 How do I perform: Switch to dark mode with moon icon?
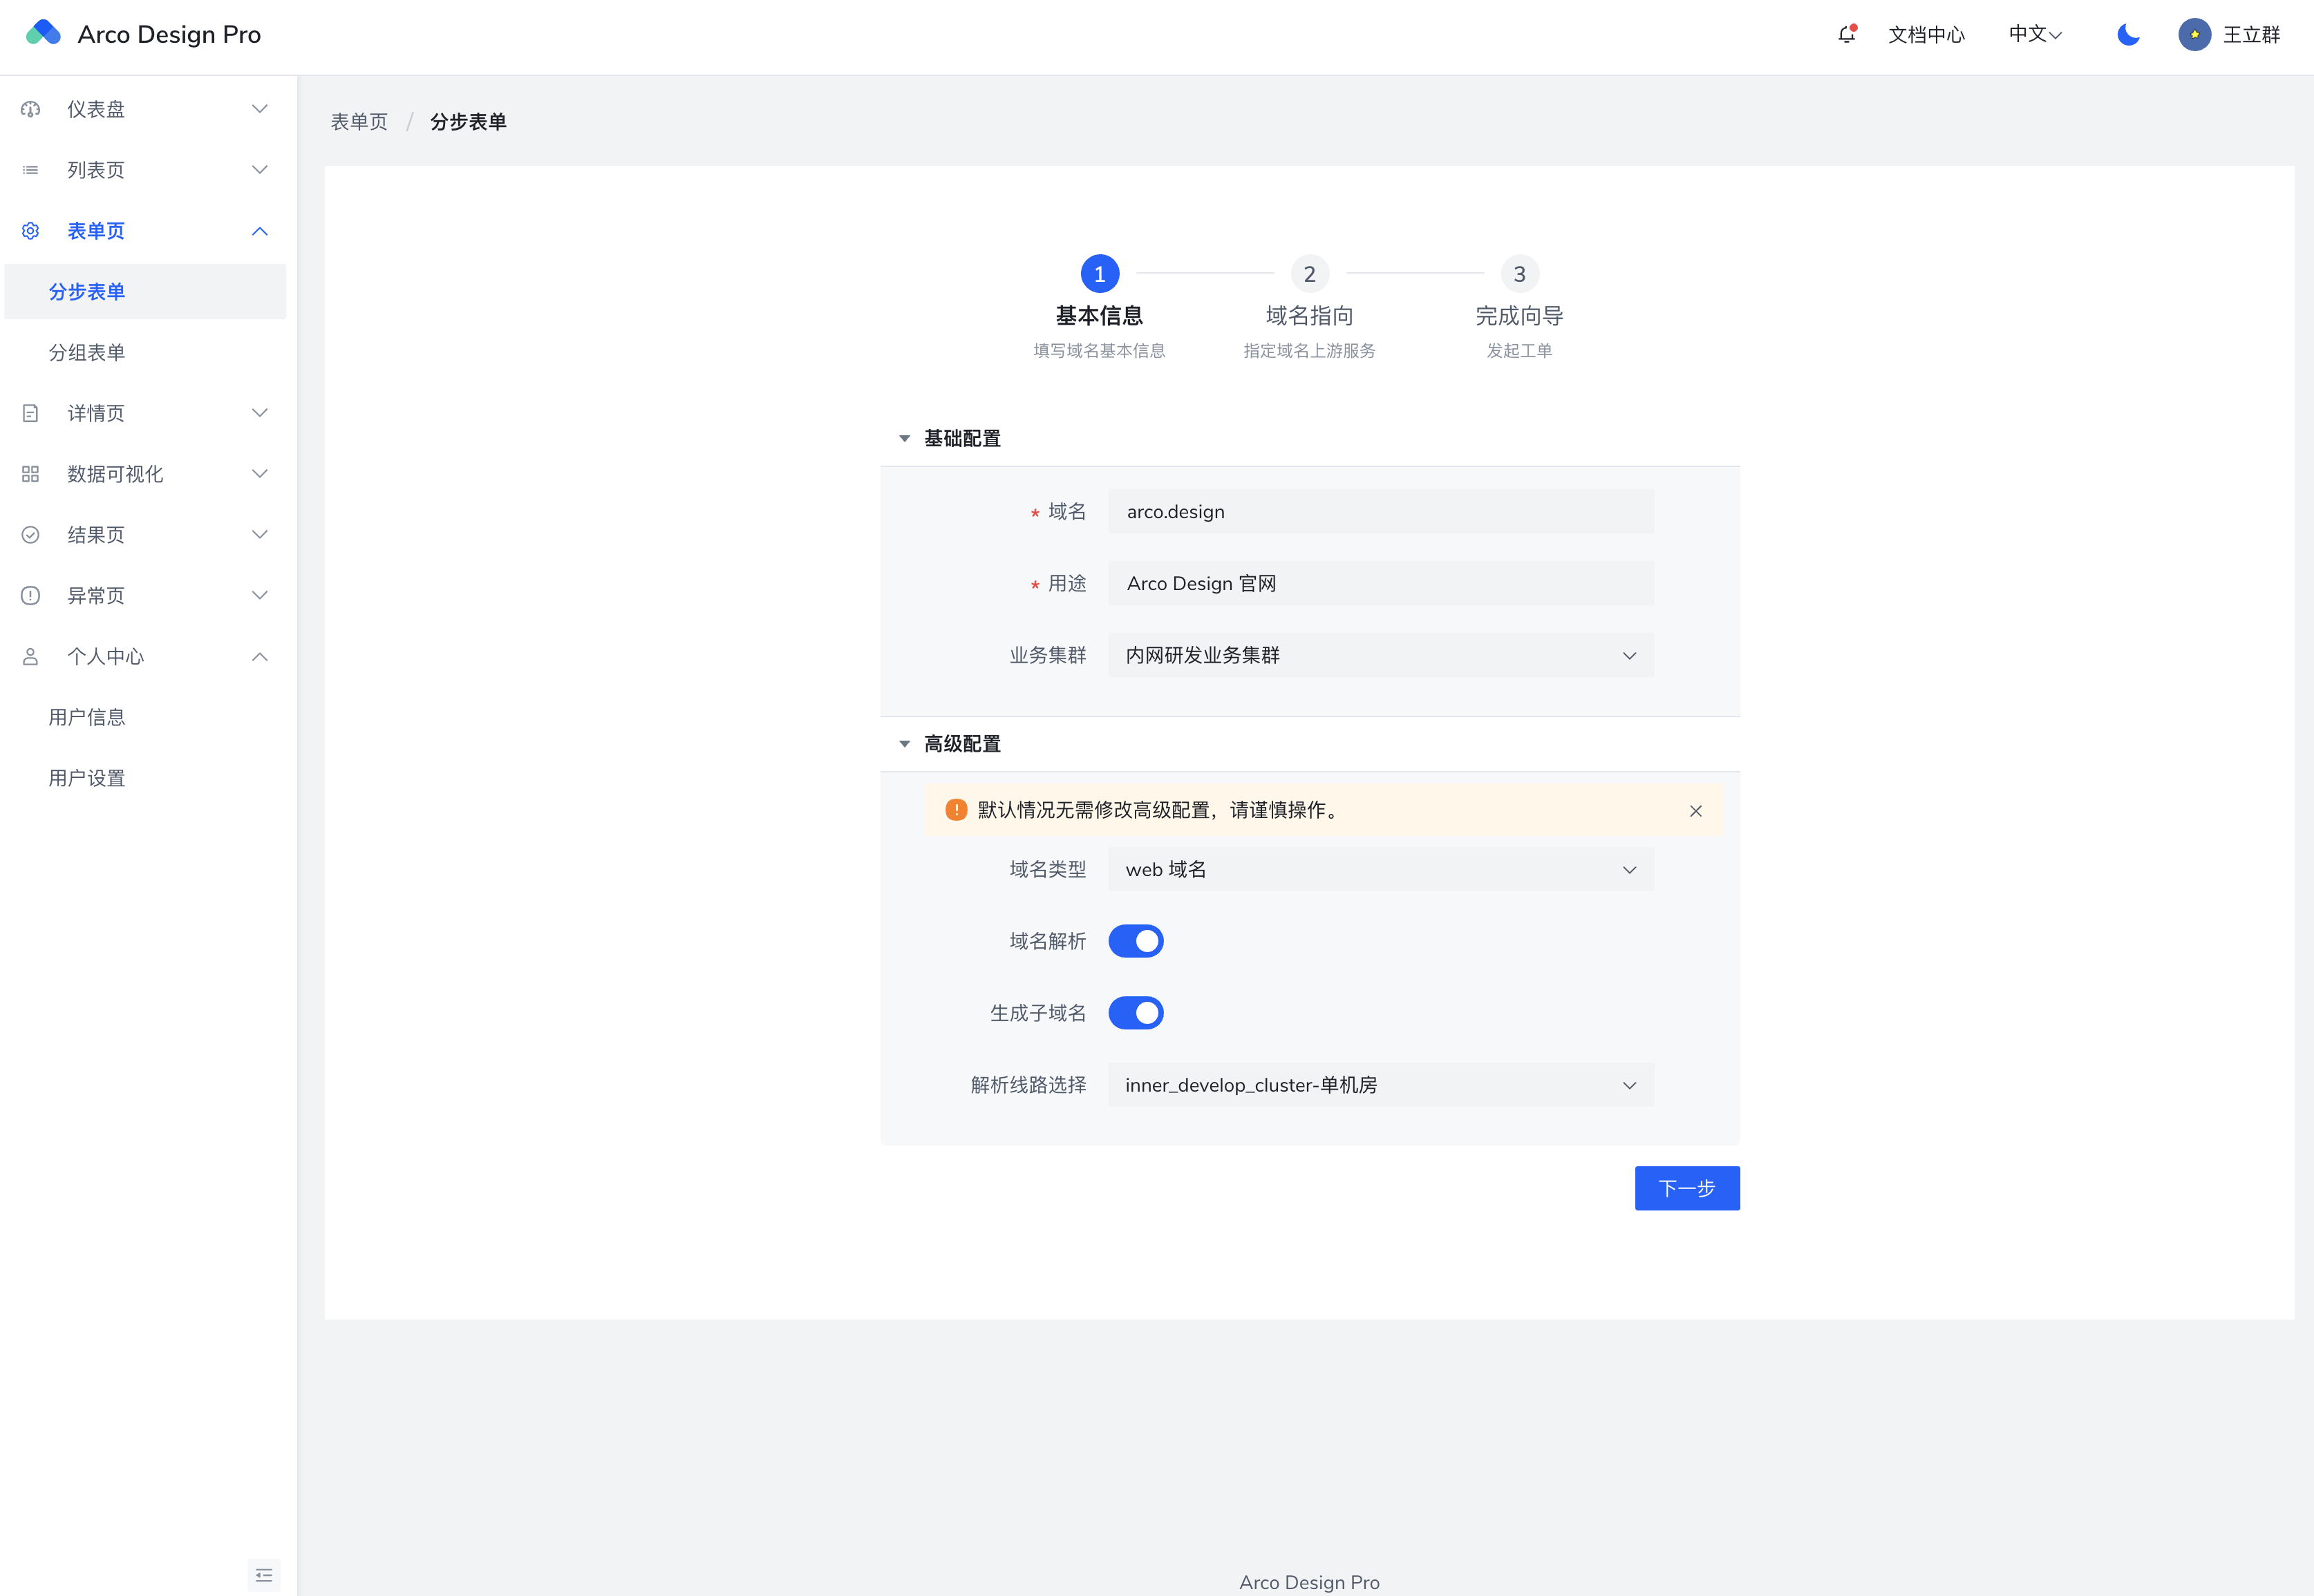pos(2128,35)
